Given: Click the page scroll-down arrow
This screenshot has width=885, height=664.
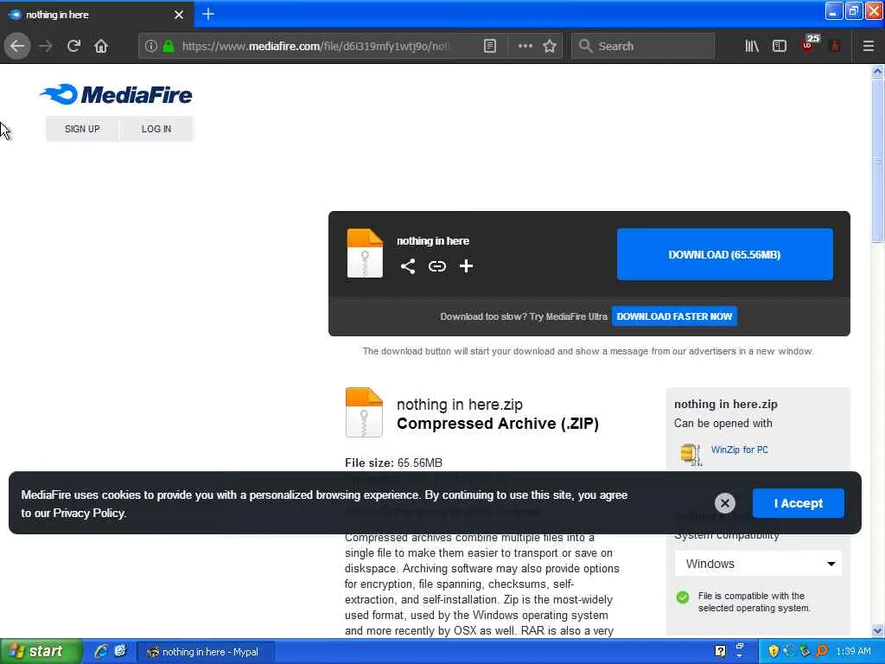Looking at the screenshot, I should (877, 630).
